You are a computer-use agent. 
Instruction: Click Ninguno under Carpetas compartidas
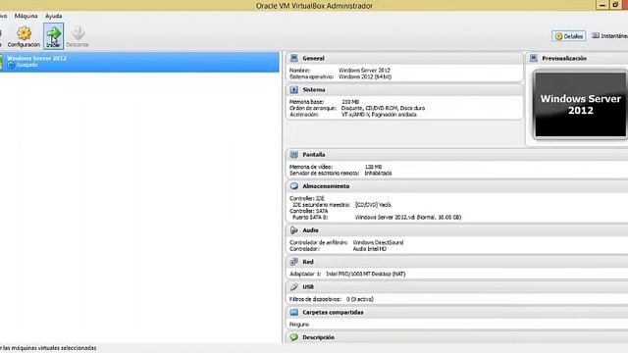299,325
